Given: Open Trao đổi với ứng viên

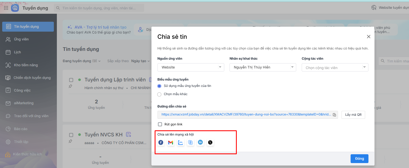Looking at the screenshot, I should point(28,116).
